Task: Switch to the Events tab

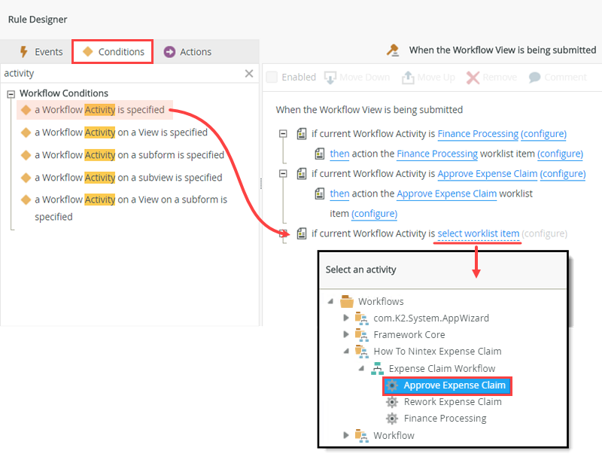Action: 40,52
